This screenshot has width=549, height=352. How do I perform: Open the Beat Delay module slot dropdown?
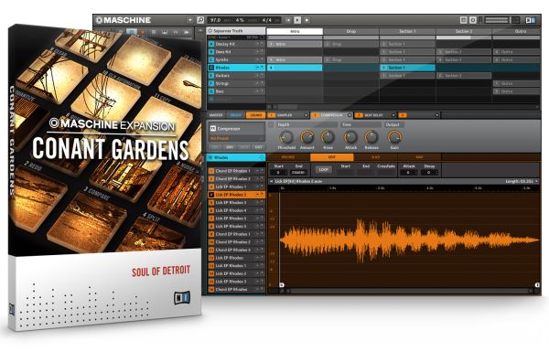(x=393, y=115)
